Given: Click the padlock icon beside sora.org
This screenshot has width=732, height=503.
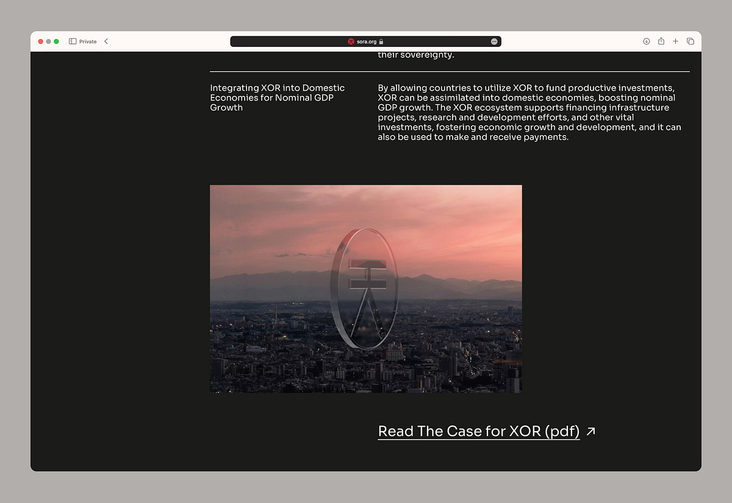Looking at the screenshot, I should (381, 41).
